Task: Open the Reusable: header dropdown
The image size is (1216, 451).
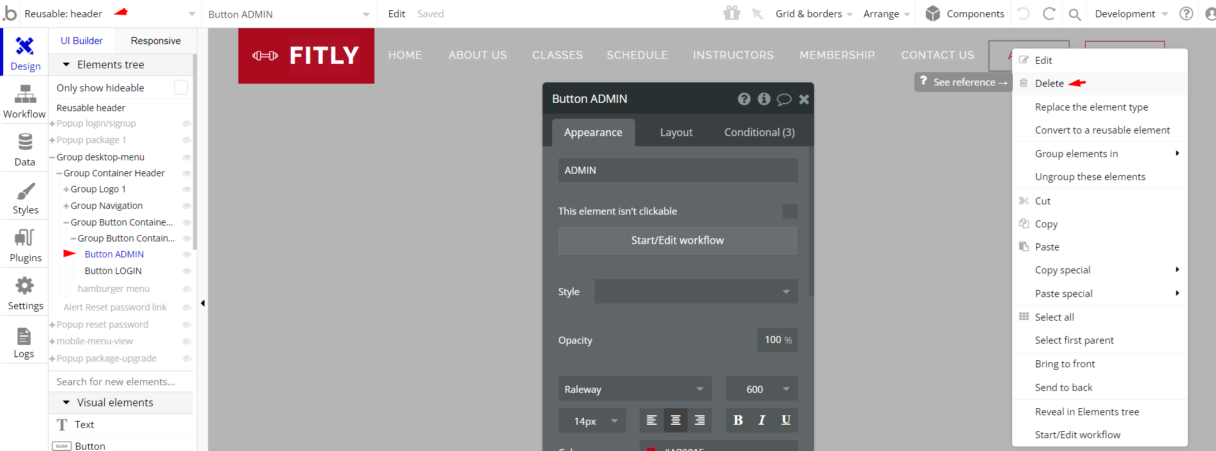Action: click(110, 13)
